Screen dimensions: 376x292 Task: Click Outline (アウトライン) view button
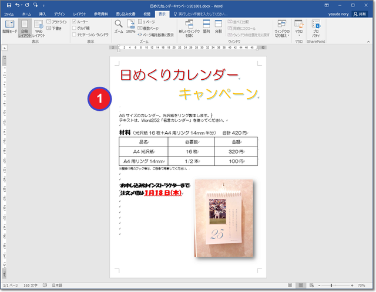[55, 21]
